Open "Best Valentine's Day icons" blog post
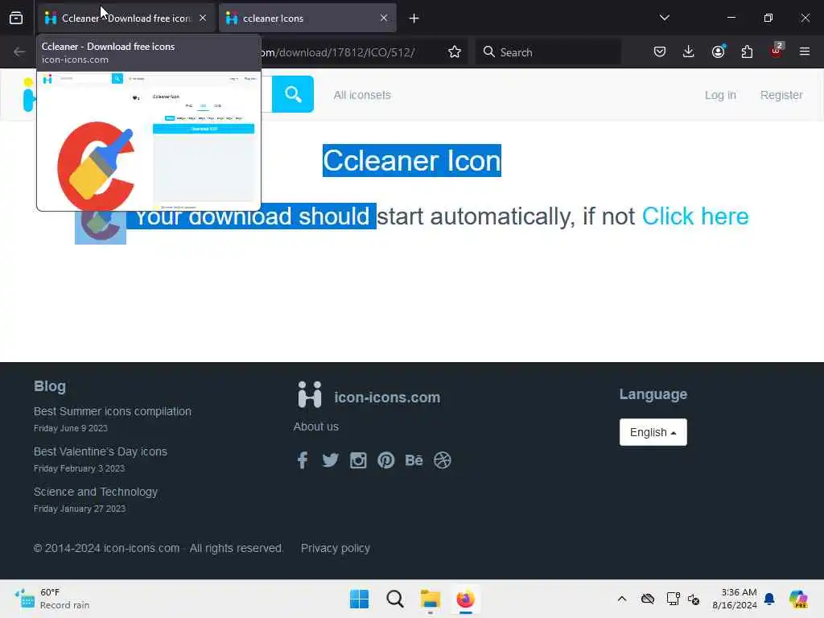Viewport: 824px width, 618px height. point(101,451)
